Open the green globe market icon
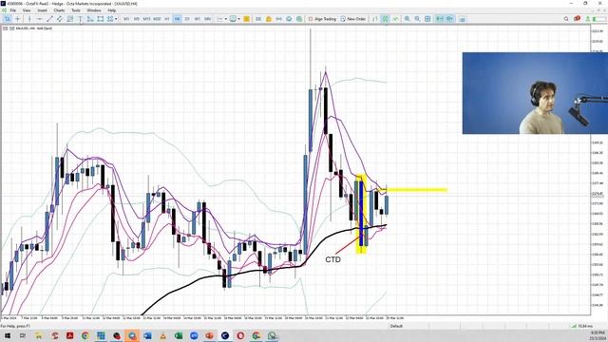Viewport: 608px width, 342px height. (x=299, y=19)
